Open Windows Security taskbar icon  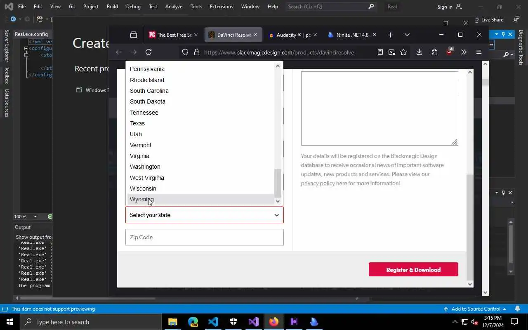(x=233, y=322)
